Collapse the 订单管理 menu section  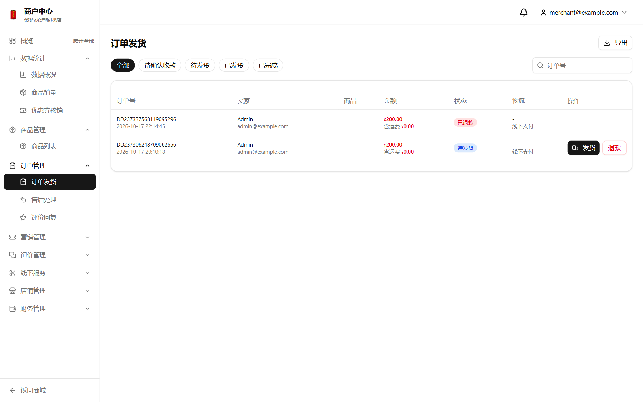[50, 166]
